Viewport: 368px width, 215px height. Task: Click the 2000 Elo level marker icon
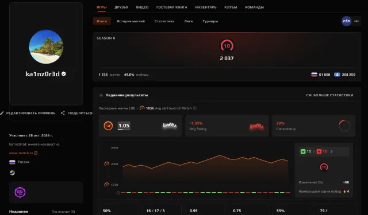[106, 164]
